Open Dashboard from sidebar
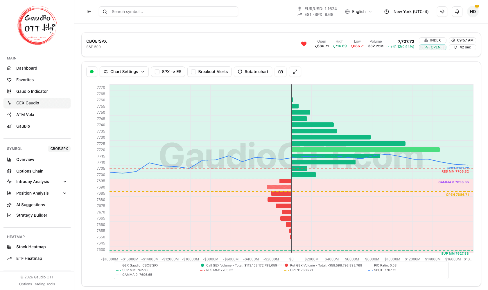 click(x=37, y=68)
